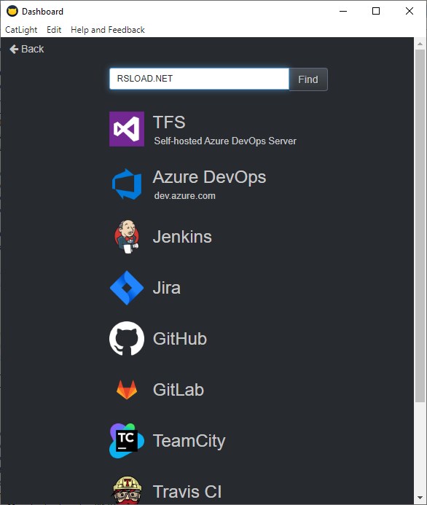Choose the GitLab label
The width and height of the screenshot is (427, 505).
179,390
